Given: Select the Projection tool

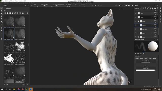Looking at the screenshot, I should (2, 13).
